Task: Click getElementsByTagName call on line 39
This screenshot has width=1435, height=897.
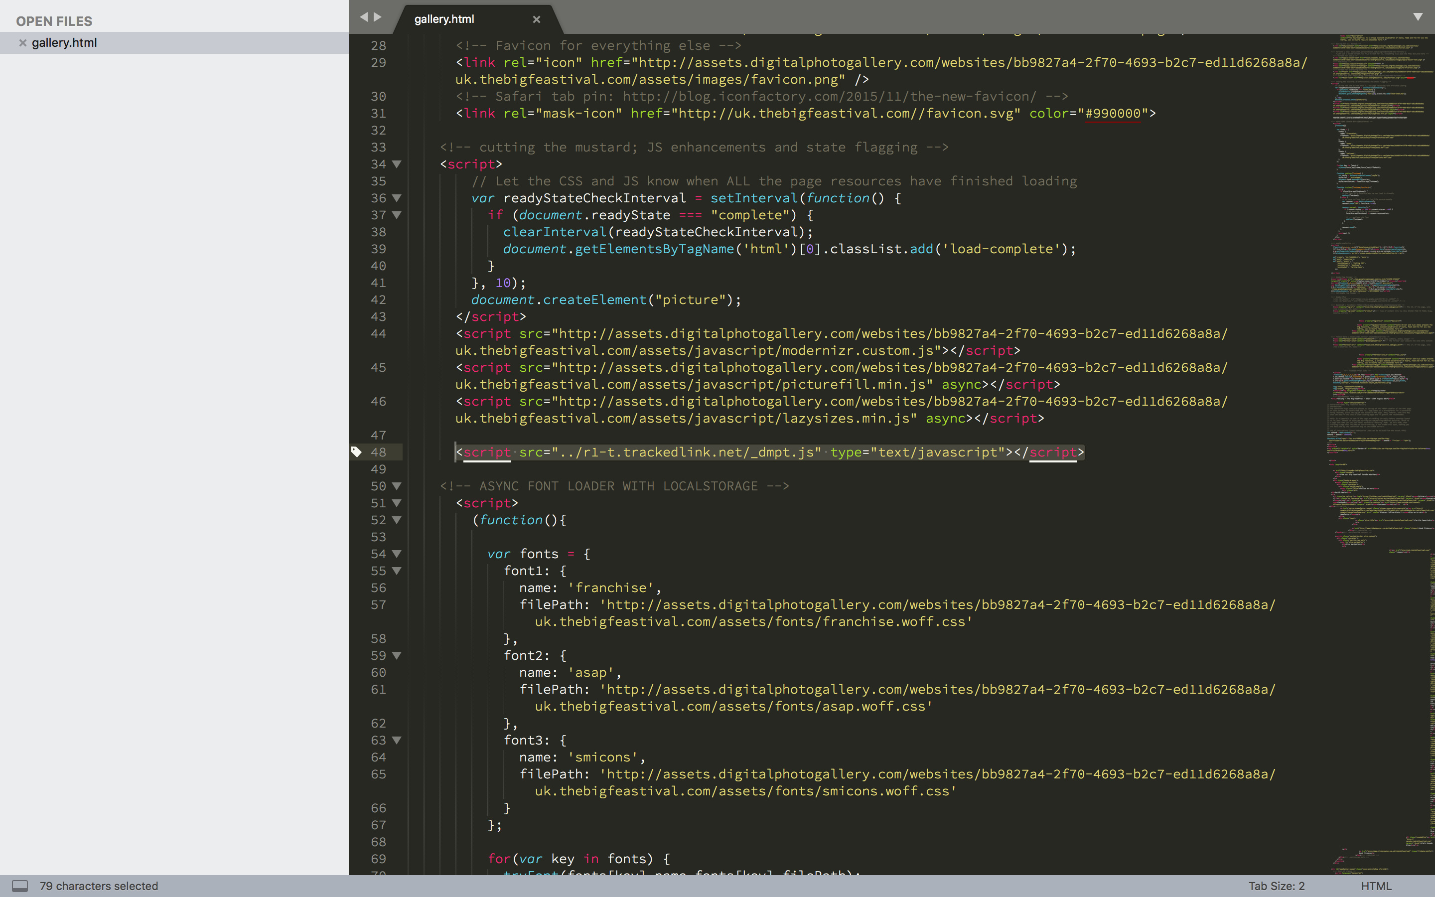Action: [654, 249]
